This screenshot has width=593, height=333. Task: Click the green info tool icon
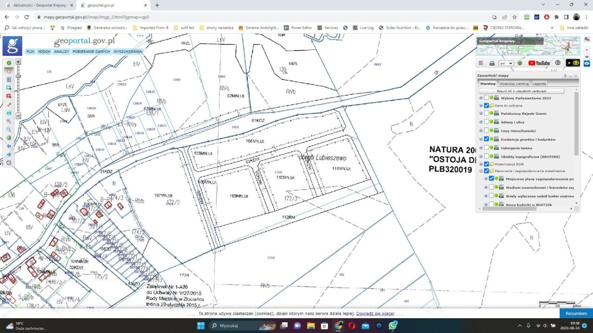click(x=9, y=63)
